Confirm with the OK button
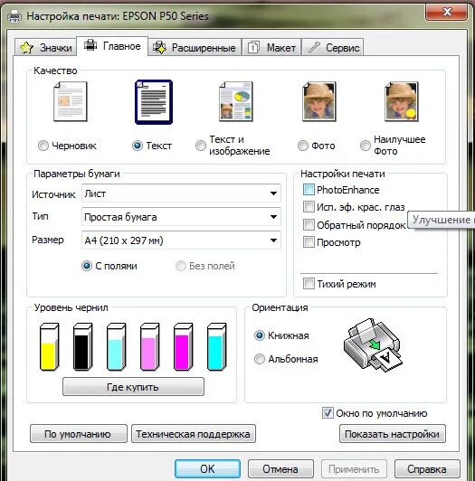The width and height of the screenshot is (475, 481). [207, 468]
